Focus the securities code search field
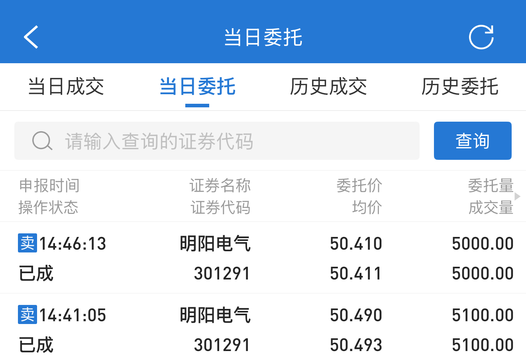 click(x=217, y=141)
